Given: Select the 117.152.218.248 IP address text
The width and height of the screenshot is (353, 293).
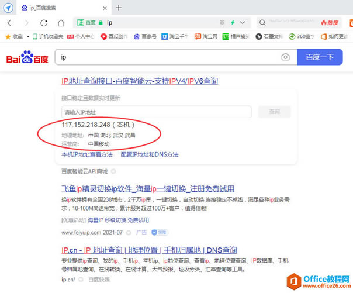Looking at the screenshot, I should tap(86, 125).
